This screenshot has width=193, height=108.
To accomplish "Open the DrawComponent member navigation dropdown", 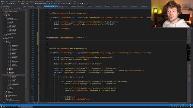I will click(54, 8).
